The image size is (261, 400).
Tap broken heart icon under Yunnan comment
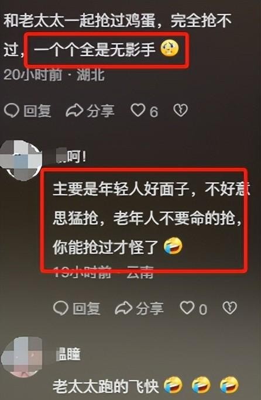(x=229, y=308)
